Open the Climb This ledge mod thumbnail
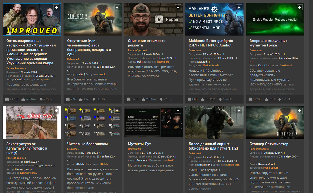Image resolution: width=313 pixels, height=193 pixels. pos(32,122)
